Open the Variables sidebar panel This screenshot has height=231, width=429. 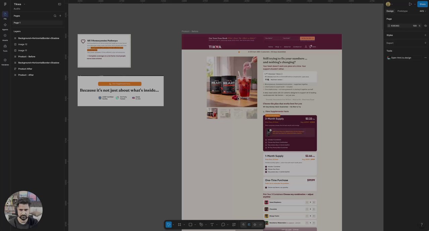point(5,62)
